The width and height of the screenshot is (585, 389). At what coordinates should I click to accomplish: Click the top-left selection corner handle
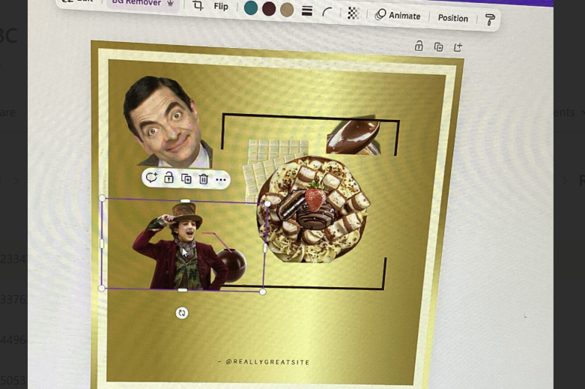click(x=102, y=198)
